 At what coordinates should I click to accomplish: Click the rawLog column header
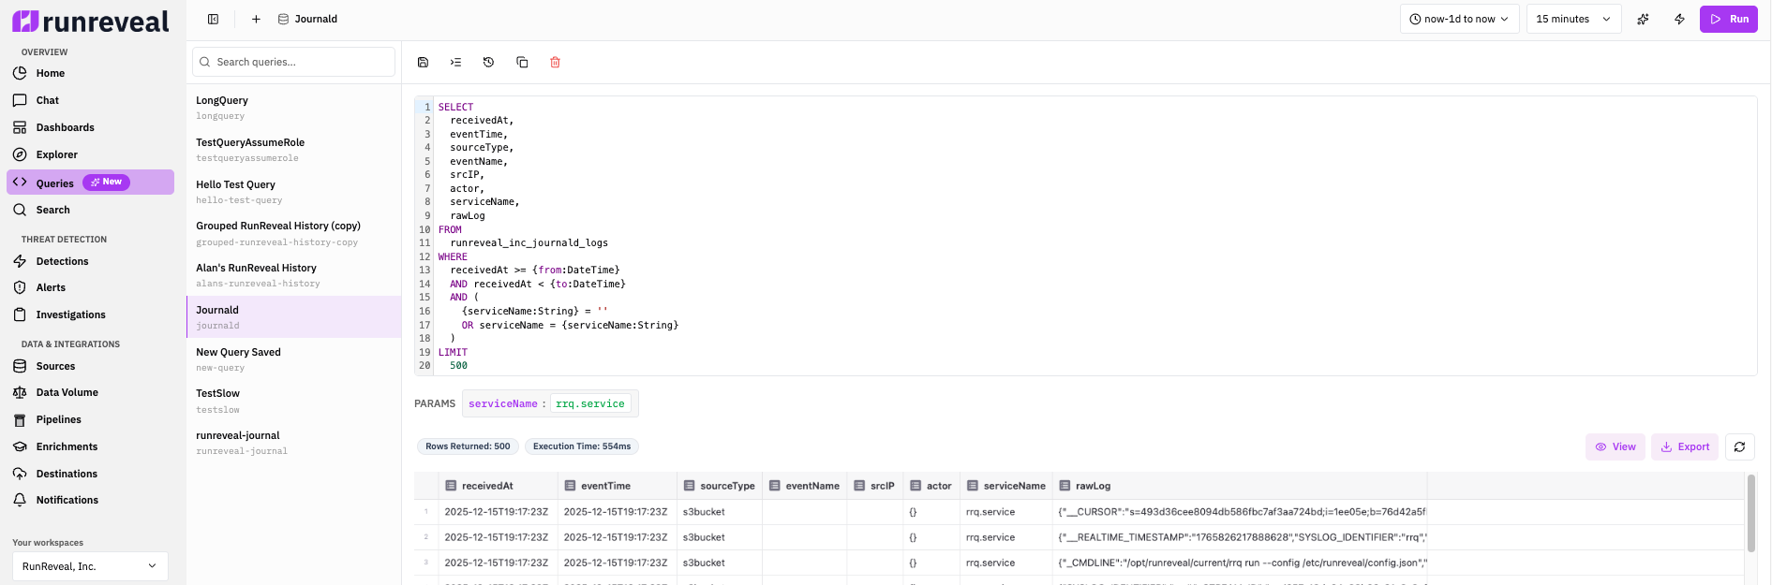click(x=1240, y=486)
